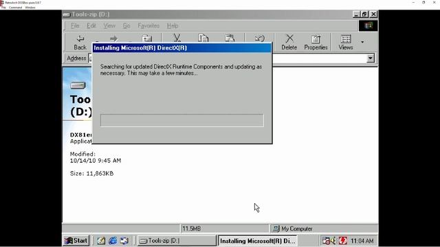The image size is (440, 247).
Task: Click the 11.5MB status bar size
Action: (192, 228)
